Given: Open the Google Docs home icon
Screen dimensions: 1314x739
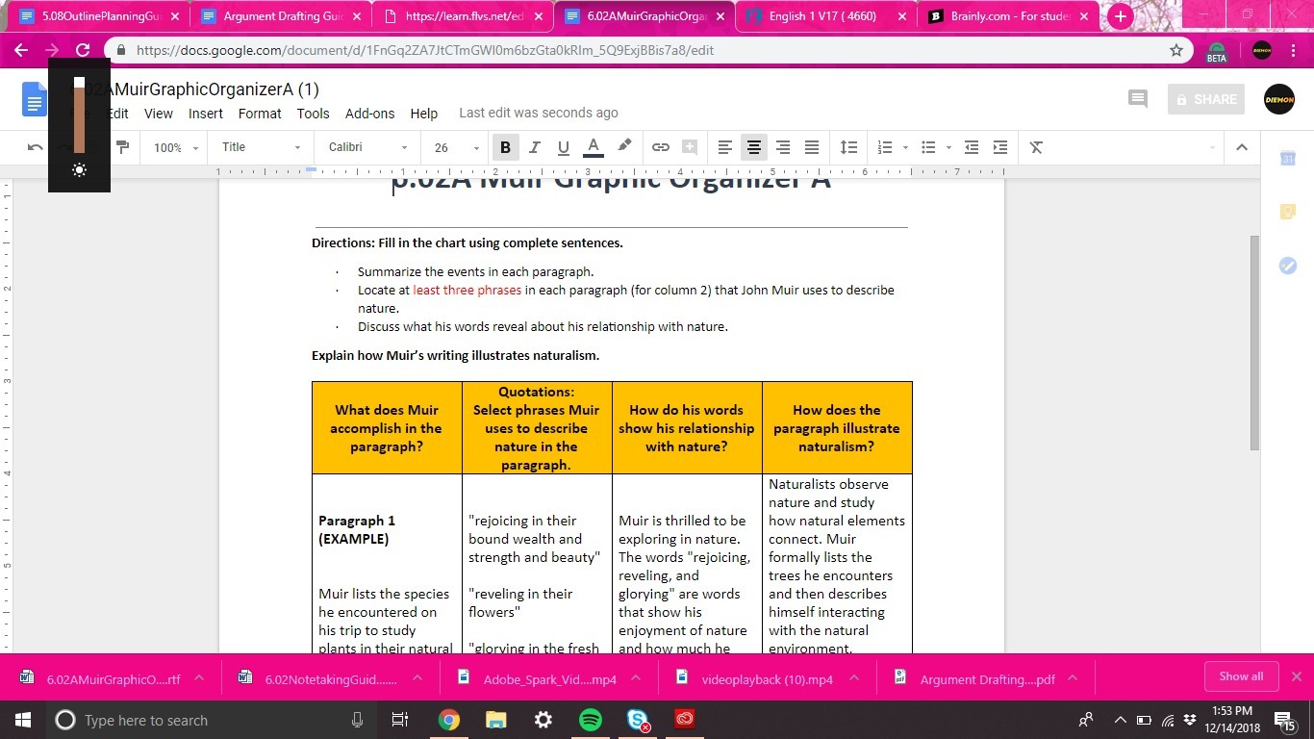Looking at the screenshot, I should point(35,99).
